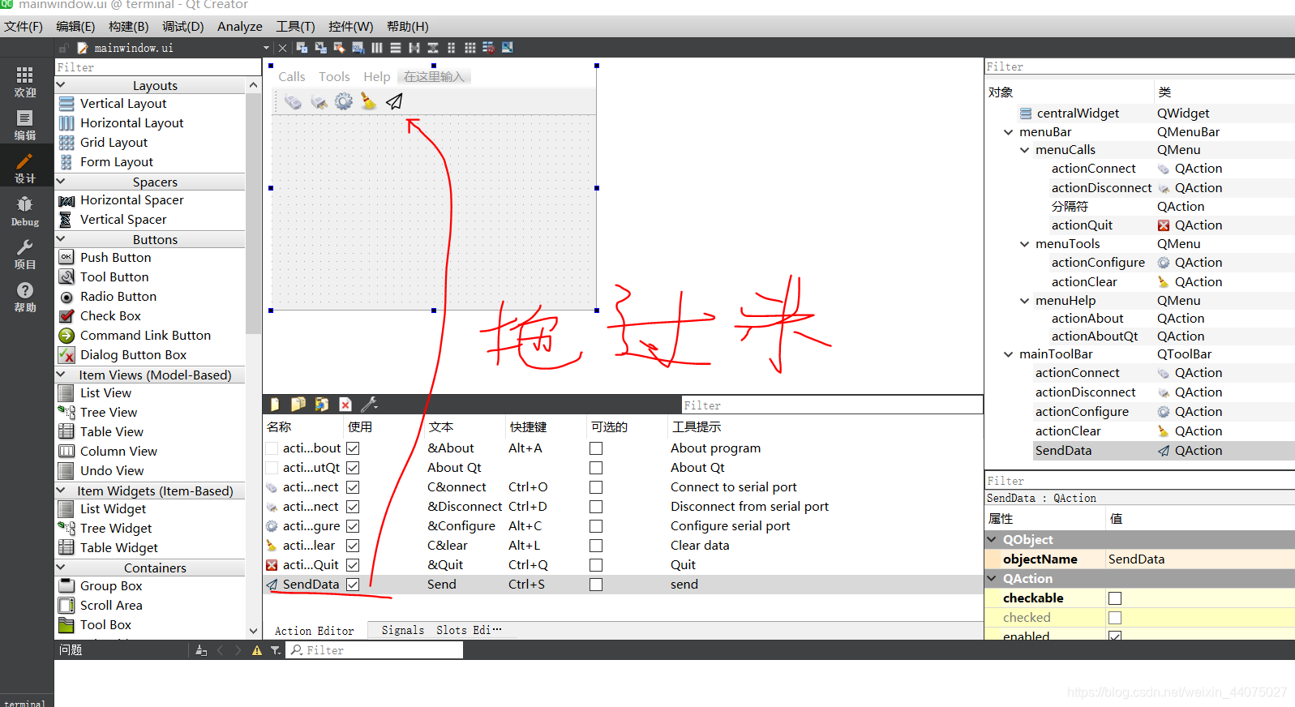Click the Action Editor Filter field
The image size is (1295, 707).
point(832,405)
